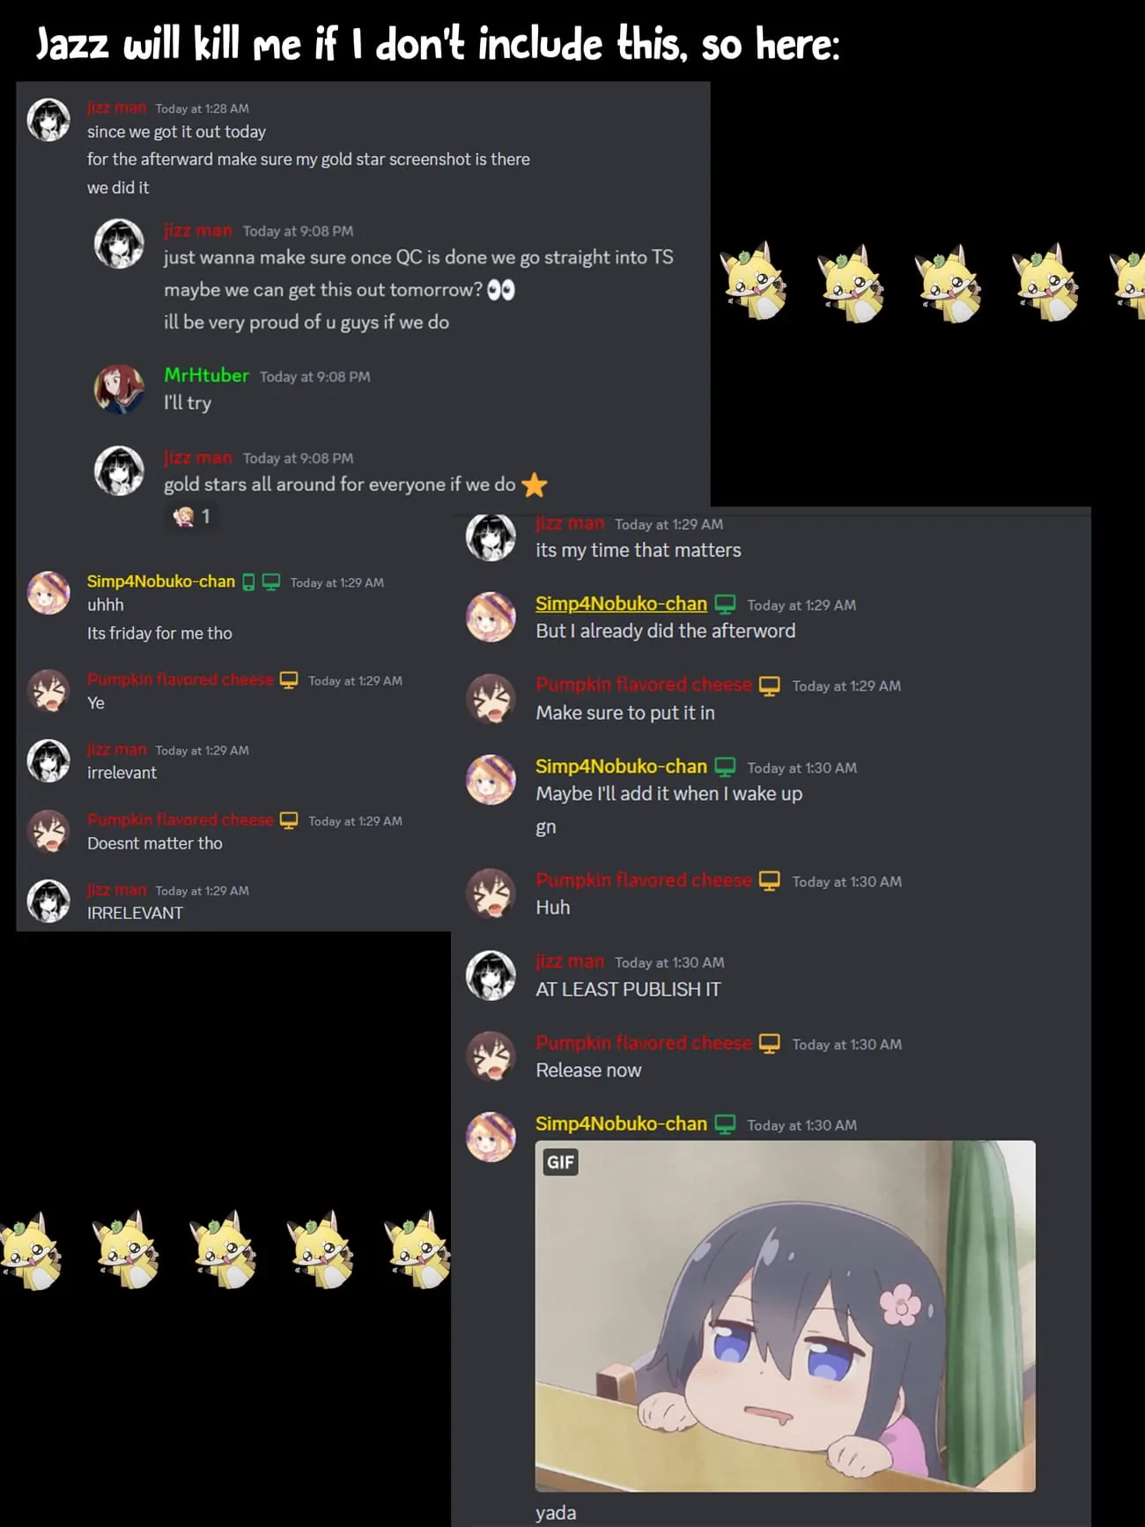Click the 'Today at 1:28 AM' timestamp
The image size is (1145, 1527).
pyautogui.click(x=202, y=108)
